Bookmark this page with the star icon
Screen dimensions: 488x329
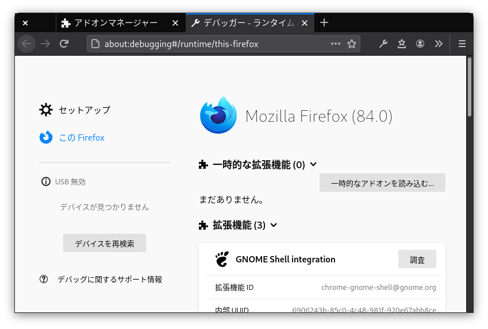click(352, 44)
